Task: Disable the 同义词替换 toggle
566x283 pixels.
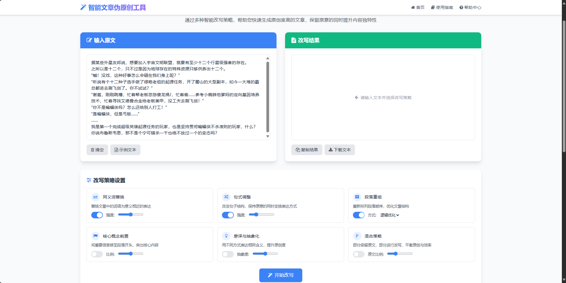Action: (97, 215)
